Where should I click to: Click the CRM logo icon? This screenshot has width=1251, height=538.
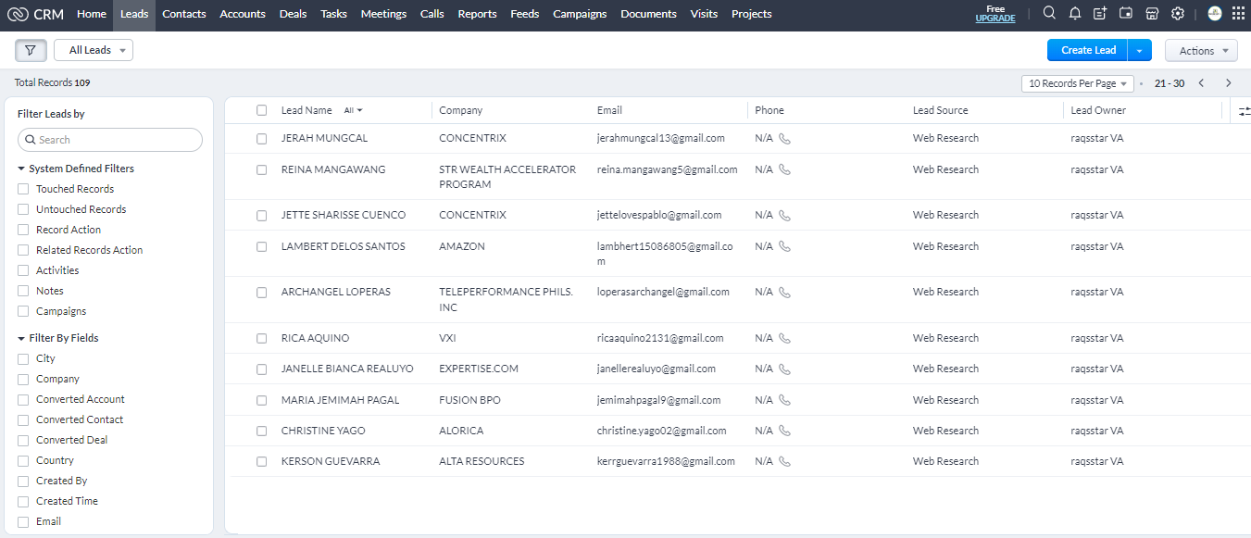click(17, 14)
